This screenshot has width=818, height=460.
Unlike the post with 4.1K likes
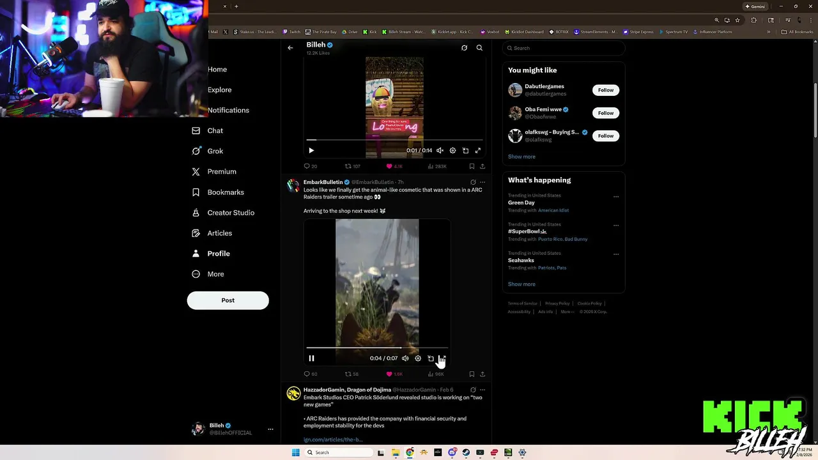point(394,166)
